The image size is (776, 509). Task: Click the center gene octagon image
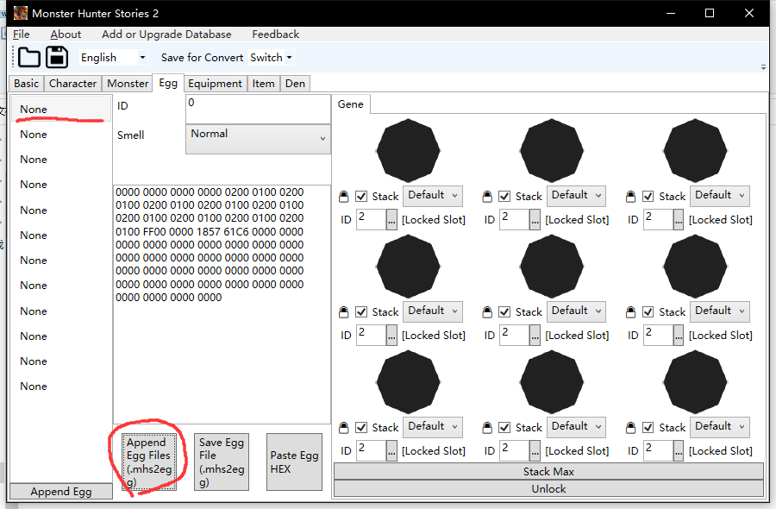tap(552, 267)
